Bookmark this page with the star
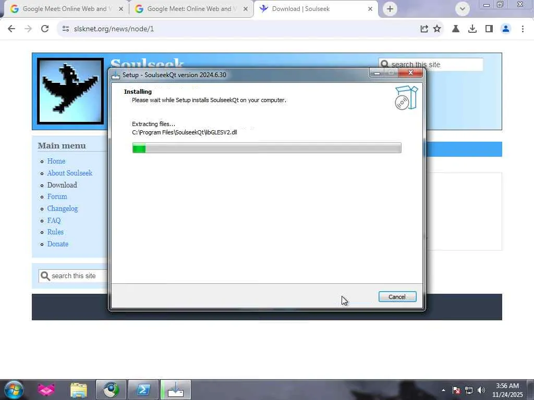 [x=437, y=29]
